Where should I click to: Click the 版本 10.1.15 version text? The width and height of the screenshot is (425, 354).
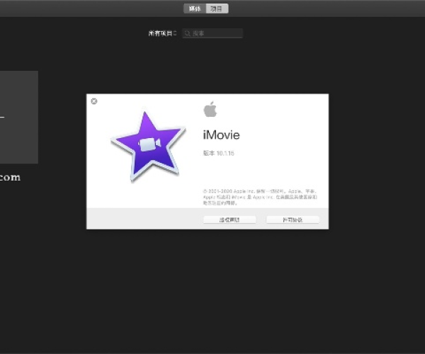tap(218, 154)
